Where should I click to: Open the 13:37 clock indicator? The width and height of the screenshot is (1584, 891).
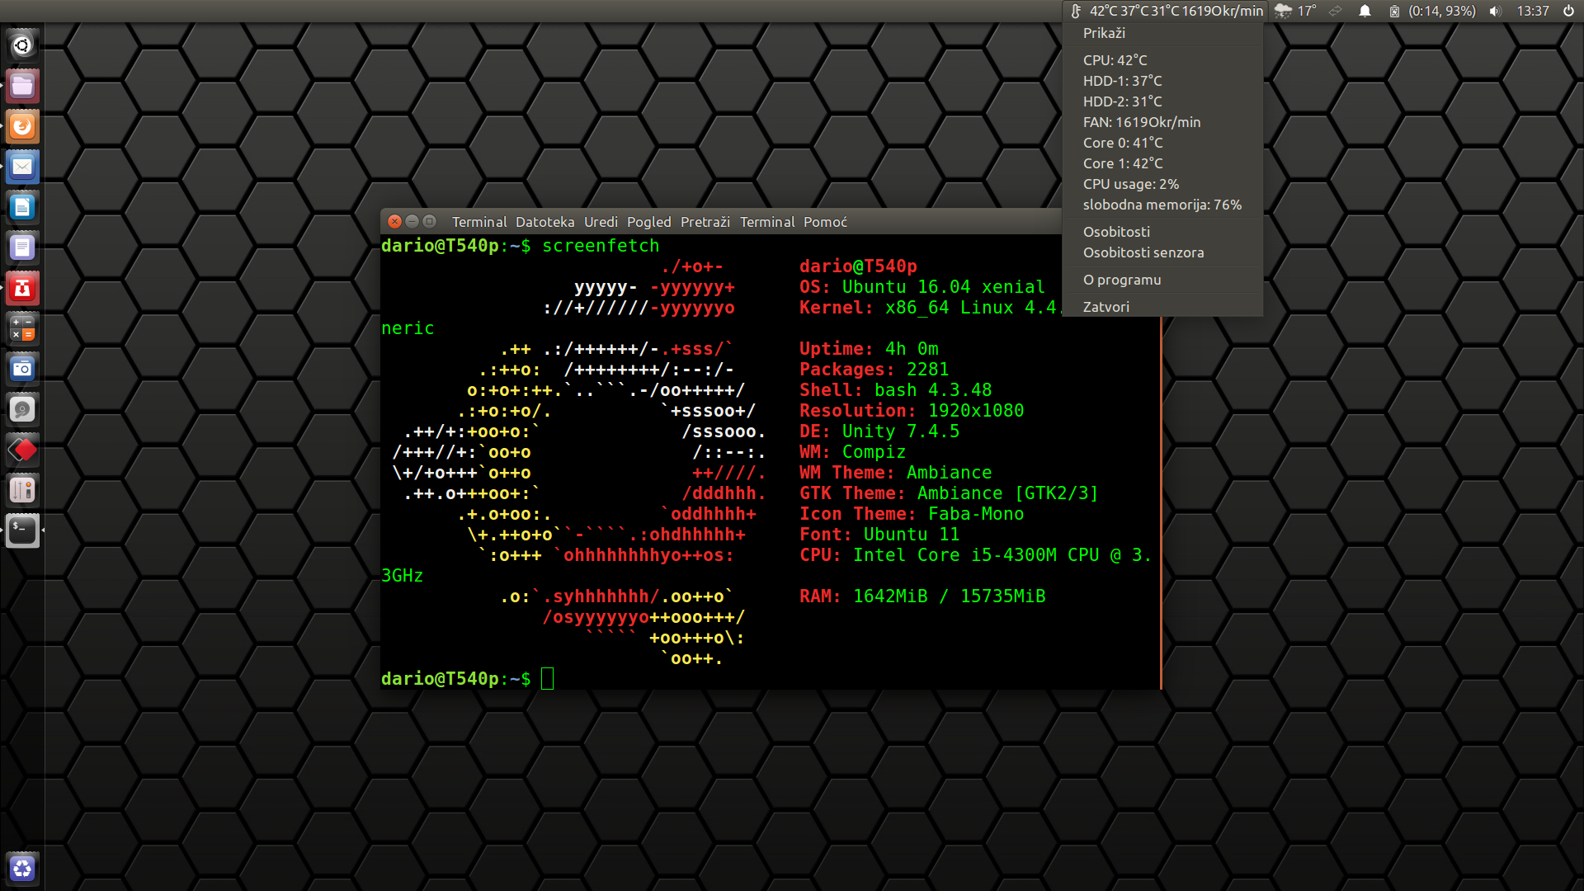[x=1532, y=11]
